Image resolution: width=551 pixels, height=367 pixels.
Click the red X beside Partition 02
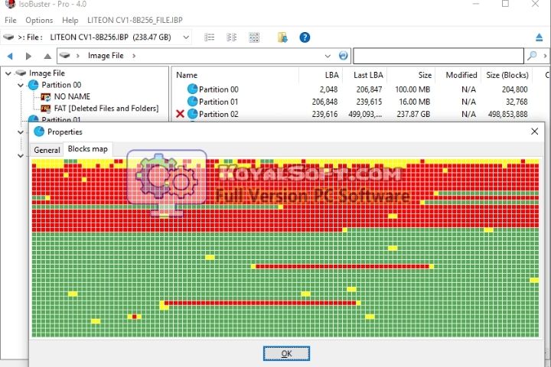[x=181, y=114]
